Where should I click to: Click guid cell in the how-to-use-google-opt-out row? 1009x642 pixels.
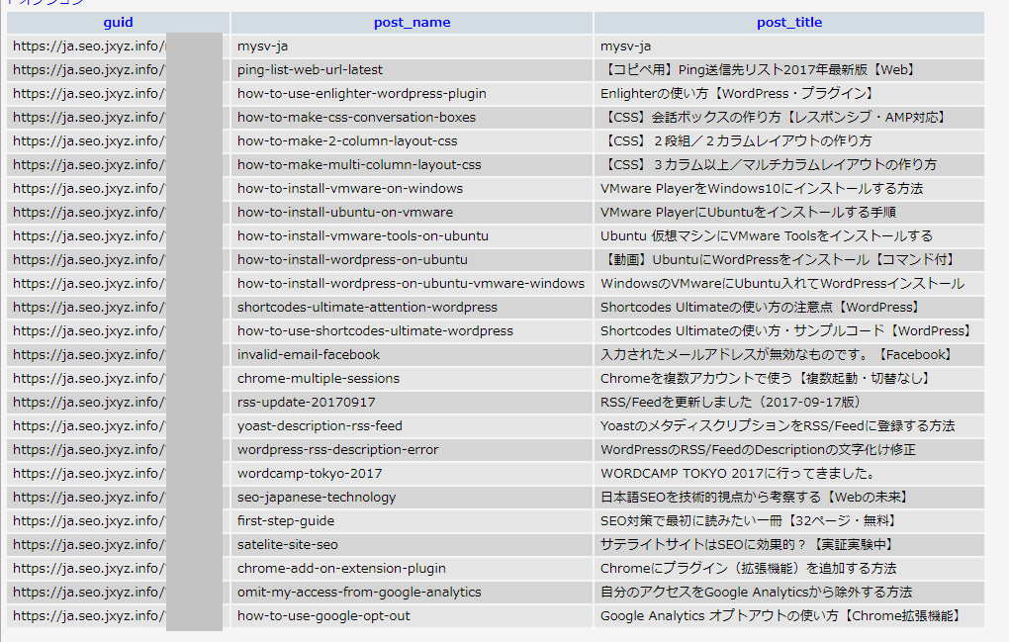click(x=88, y=616)
